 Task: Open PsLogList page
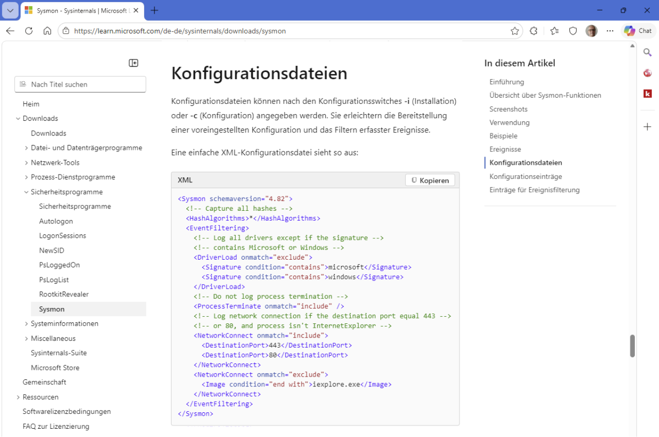coord(54,279)
